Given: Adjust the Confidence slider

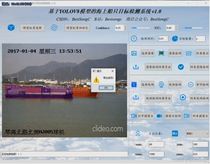Looking at the screenshot, I should (x=141, y=28).
